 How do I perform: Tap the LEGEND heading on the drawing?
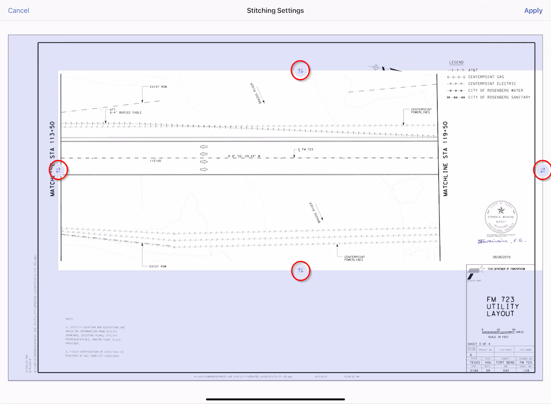click(456, 62)
